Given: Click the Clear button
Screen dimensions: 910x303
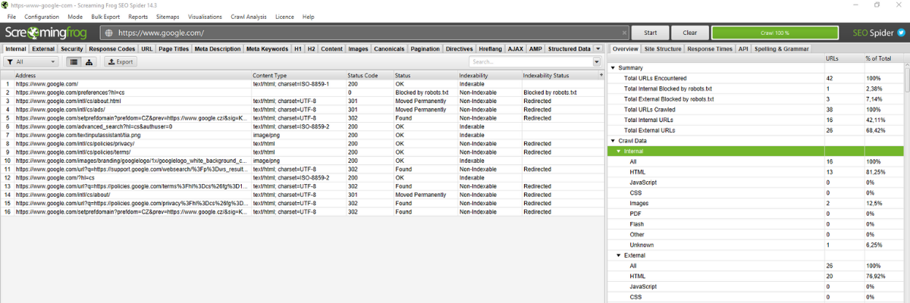Looking at the screenshot, I should point(689,33).
